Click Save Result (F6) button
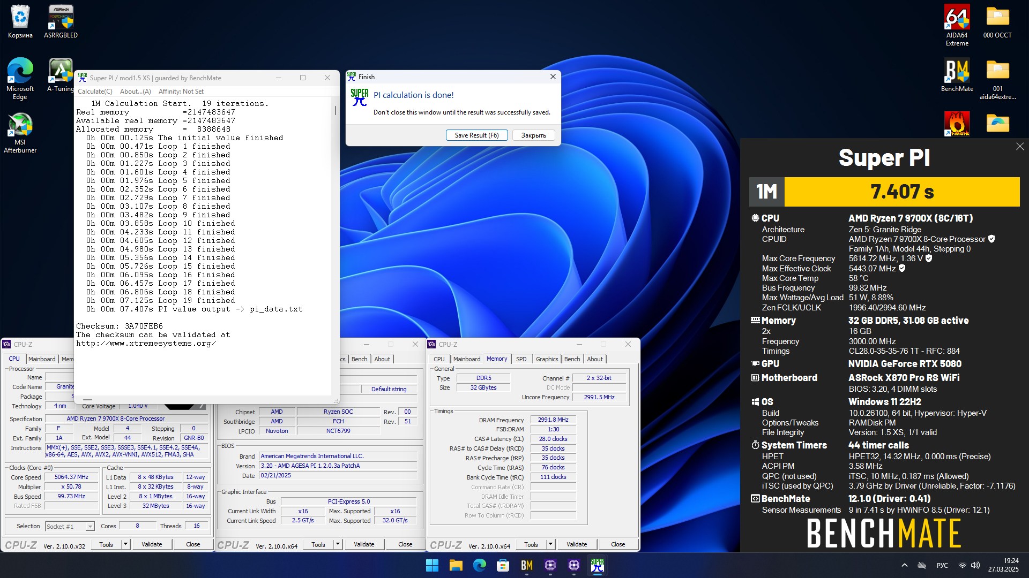Image resolution: width=1029 pixels, height=578 pixels. pyautogui.click(x=476, y=135)
